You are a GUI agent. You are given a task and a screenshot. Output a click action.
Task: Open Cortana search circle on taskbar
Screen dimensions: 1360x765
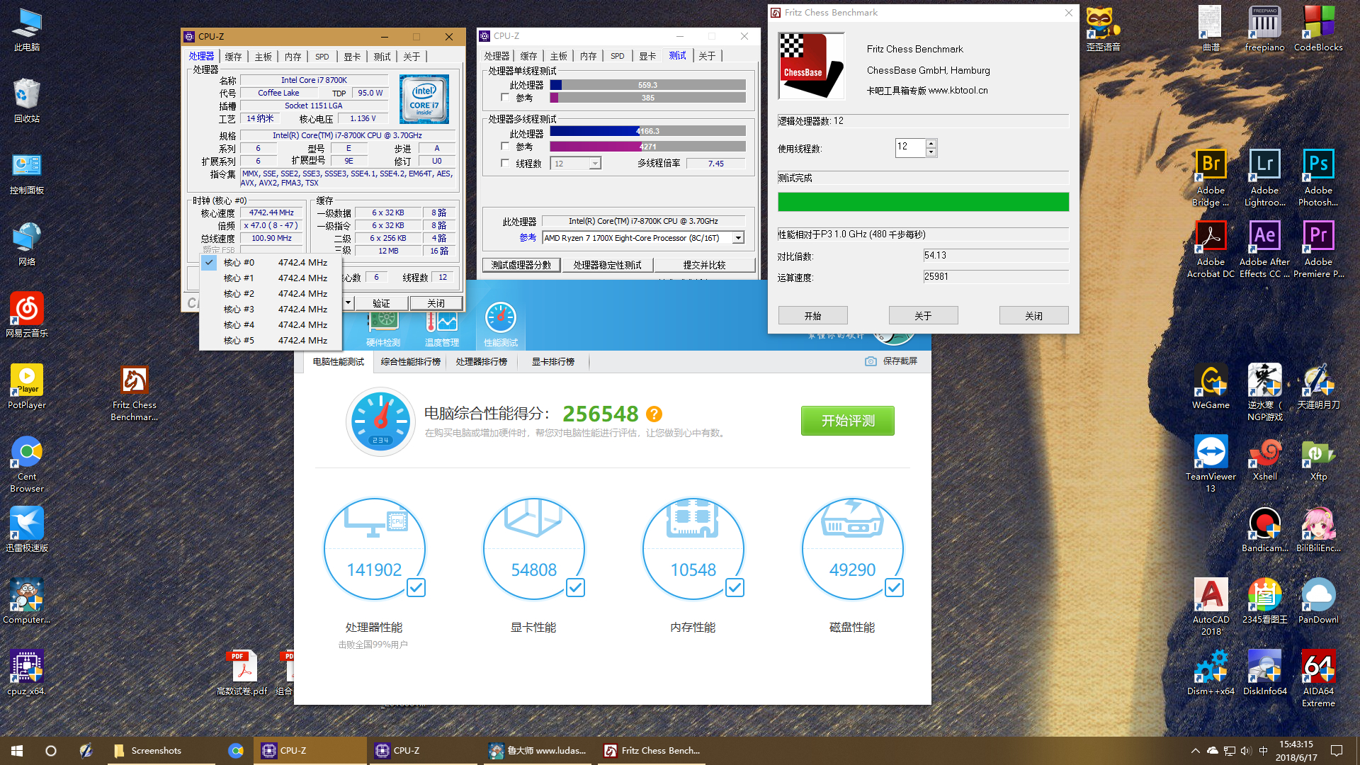coord(51,751)
